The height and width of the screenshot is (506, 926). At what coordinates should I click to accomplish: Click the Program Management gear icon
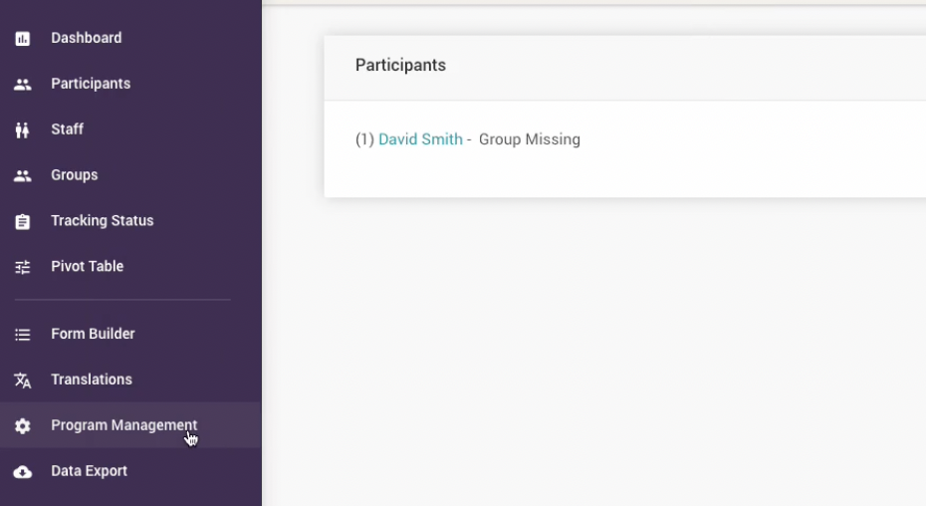pyautogui.click(x=22, y=426)
